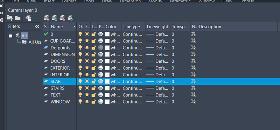Click the New Group Filter icon
This screenshot has width=280, height=130.
click(18, 18)
